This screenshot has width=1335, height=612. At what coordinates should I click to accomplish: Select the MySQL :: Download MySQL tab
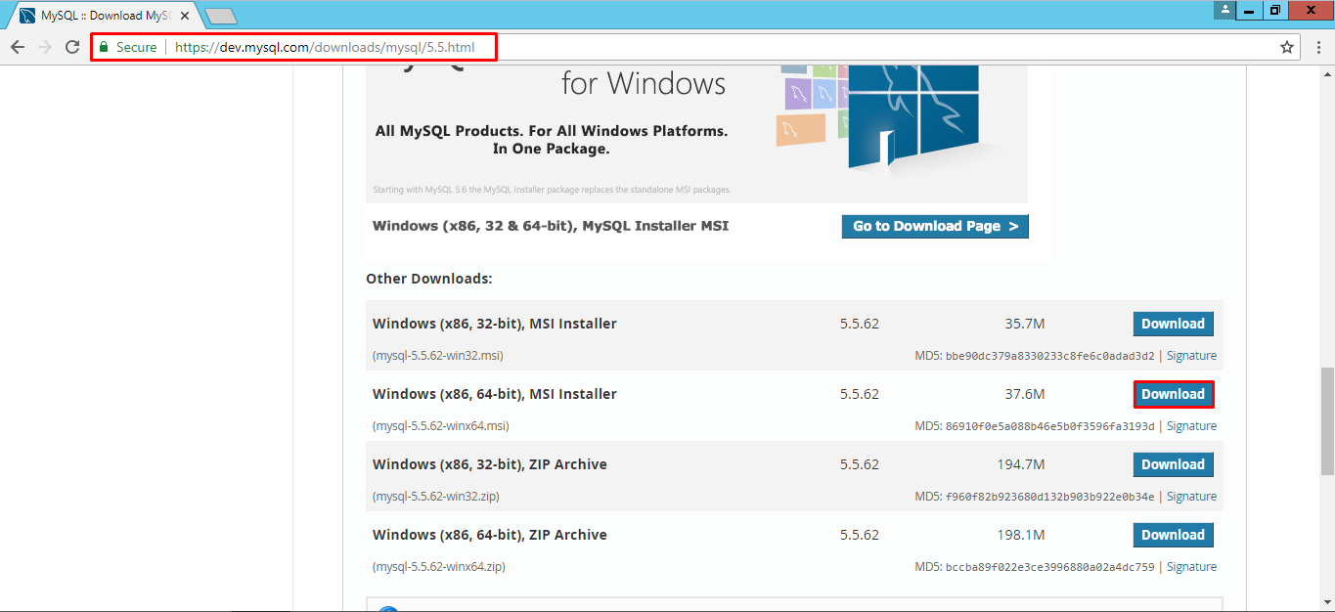pos(103,16)
